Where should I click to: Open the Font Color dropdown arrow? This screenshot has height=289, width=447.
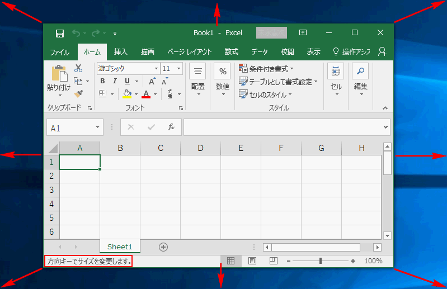[x=156, y=94]
